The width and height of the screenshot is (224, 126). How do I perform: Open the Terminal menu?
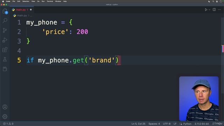(50, 1)
